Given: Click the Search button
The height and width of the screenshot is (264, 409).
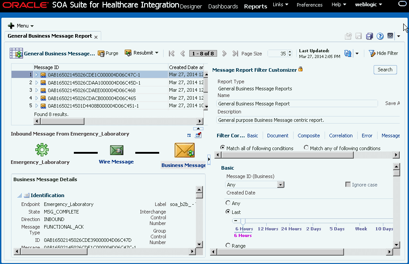Looking at the screenshot, I should coord(385,70).
